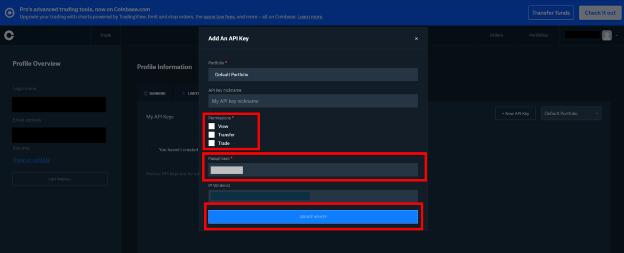Focus the API key nickname field
Viewport: 624px width, 253px height.
313,101
